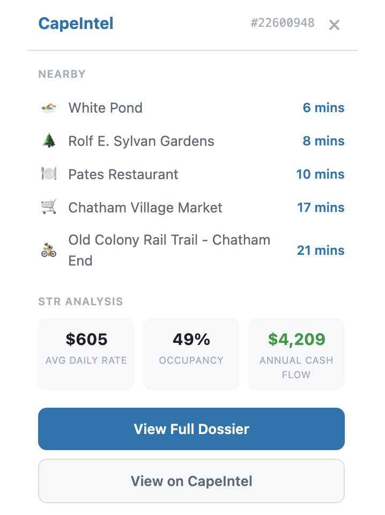Click the 49% OCCUPANCY stat card
Viewport: 385px width, 515px height.
[191, 354]
